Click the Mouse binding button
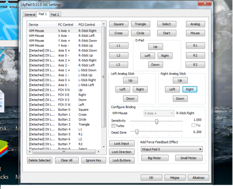 [195, 33]
